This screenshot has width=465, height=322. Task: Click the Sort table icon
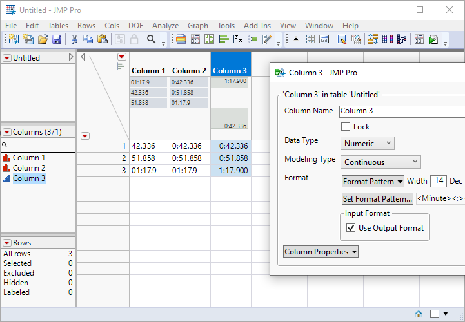(373, 39)
